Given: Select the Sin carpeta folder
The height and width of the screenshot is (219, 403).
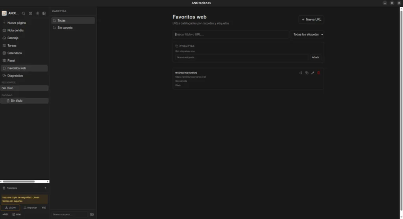Looking at the screenshot, I should point(73,28).
